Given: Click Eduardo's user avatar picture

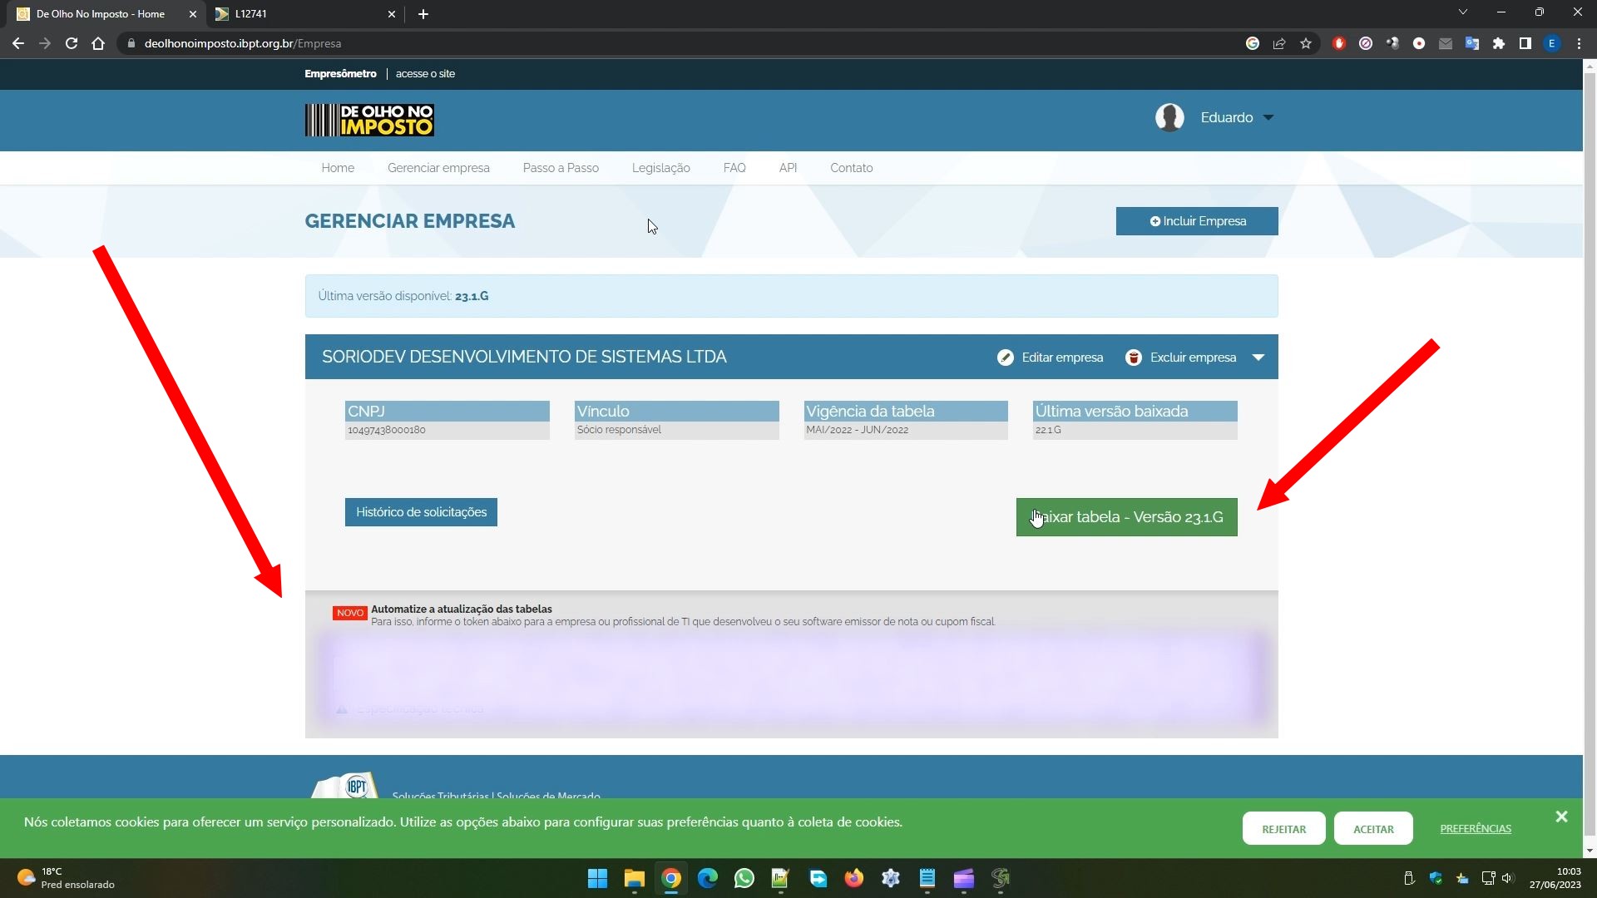Looking at the screenshot, I should tap(1169, 117).
